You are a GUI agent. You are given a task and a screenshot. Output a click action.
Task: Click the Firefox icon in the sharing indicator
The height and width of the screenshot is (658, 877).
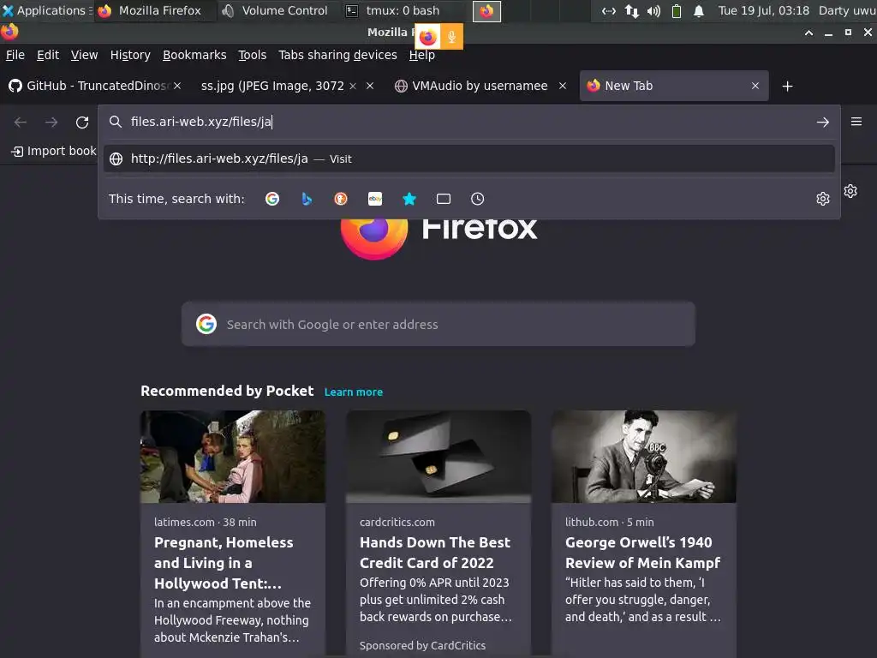428,37
